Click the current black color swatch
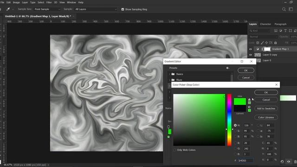This screenshot has height=167, width=297. click(x=240, y=109)
